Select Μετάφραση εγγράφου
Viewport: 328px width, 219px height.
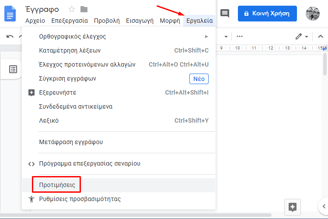(x=119, y=142)
